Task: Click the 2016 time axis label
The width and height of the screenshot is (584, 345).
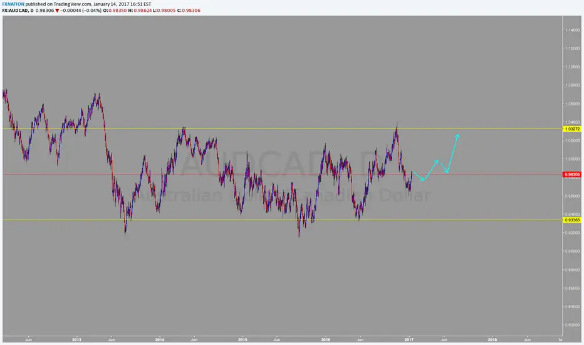Action: [325, 340]
